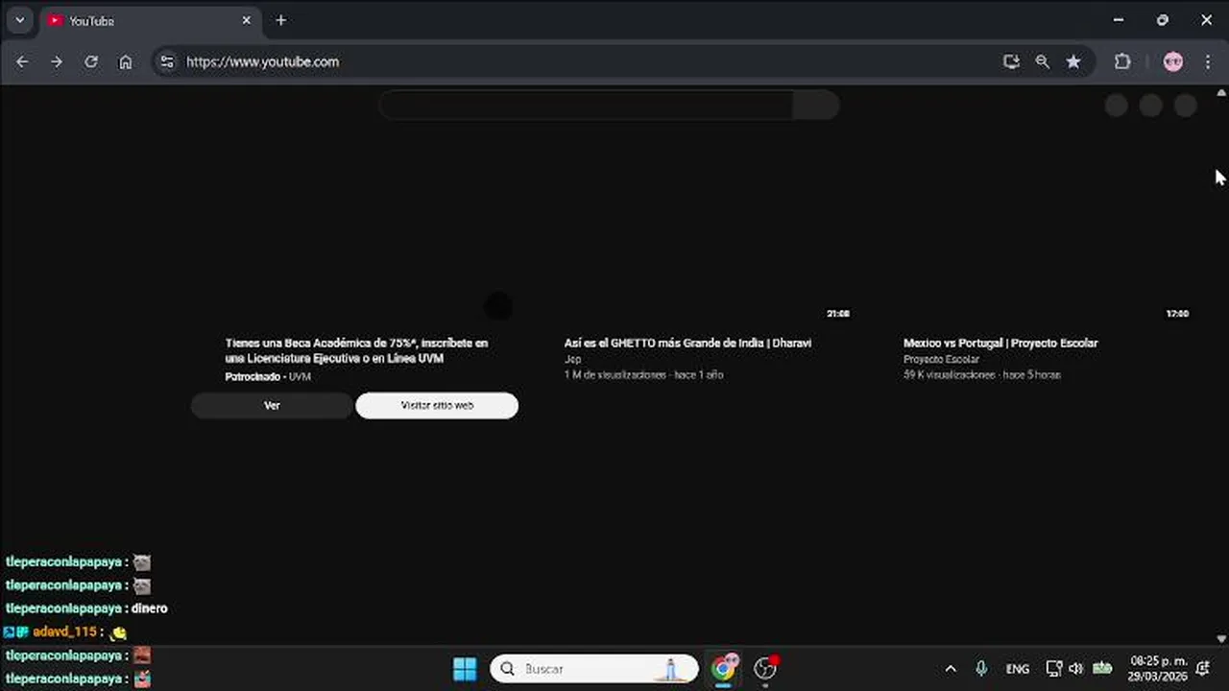This screenshot has height=691, width=1229.
Task: Open the Chrome profile avatar
Action: pos(1173,61)
